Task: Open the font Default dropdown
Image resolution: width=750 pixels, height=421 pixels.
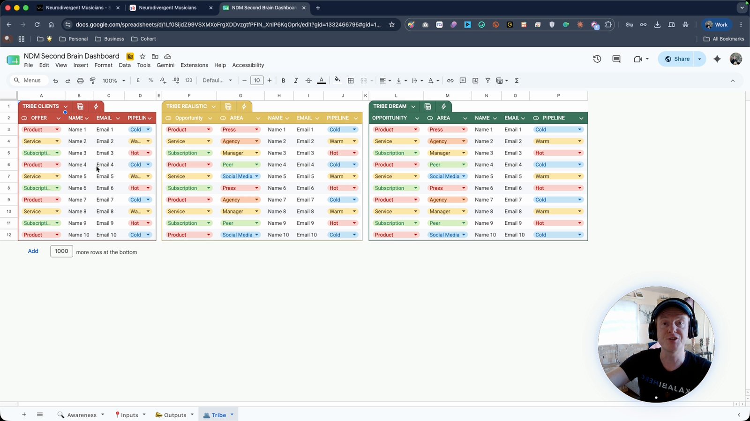Action: pos(217,81)
